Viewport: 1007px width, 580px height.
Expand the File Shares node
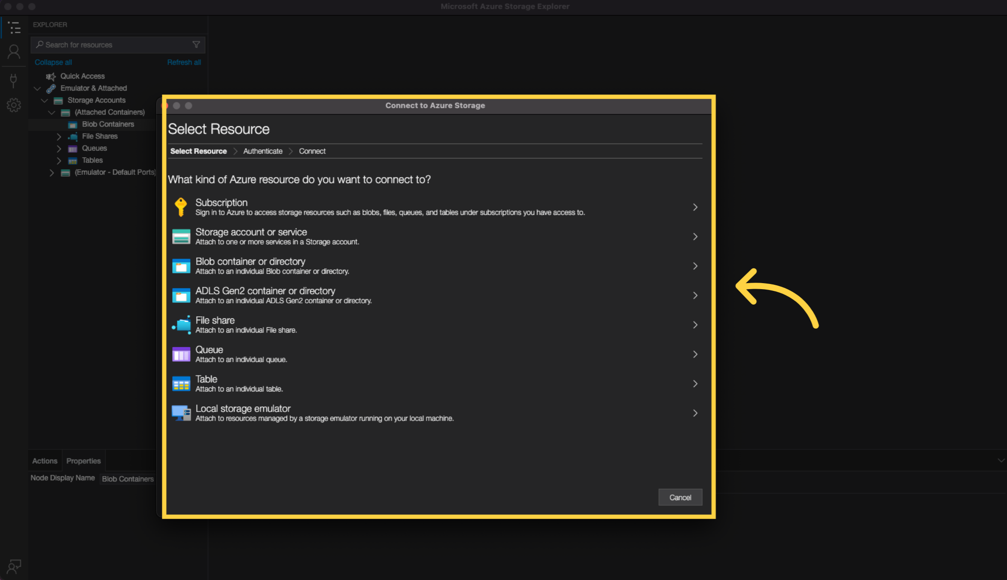59,137
